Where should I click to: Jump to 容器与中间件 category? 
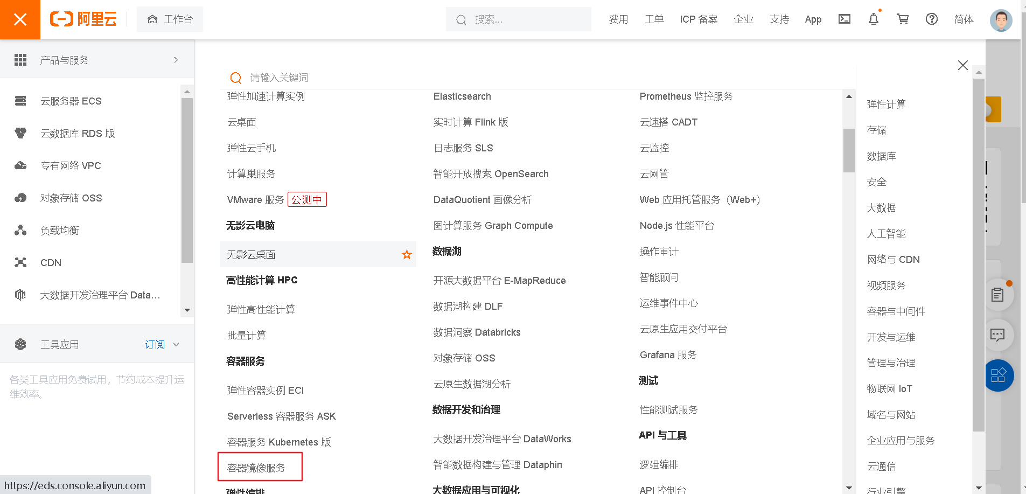click(896, 311)
